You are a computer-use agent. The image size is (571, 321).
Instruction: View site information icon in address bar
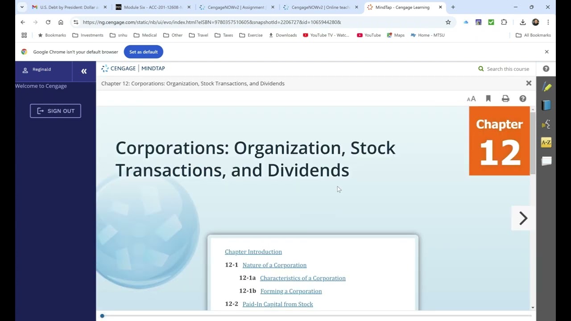pyautogui.click(x=76, y=22)
